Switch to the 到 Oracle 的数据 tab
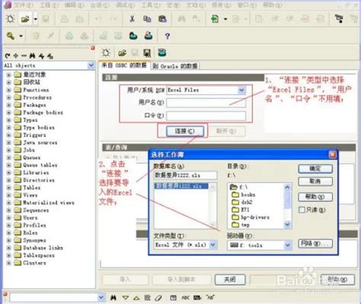Image resolution: width=361 pixels, height=304 pixels. (175, 66)
